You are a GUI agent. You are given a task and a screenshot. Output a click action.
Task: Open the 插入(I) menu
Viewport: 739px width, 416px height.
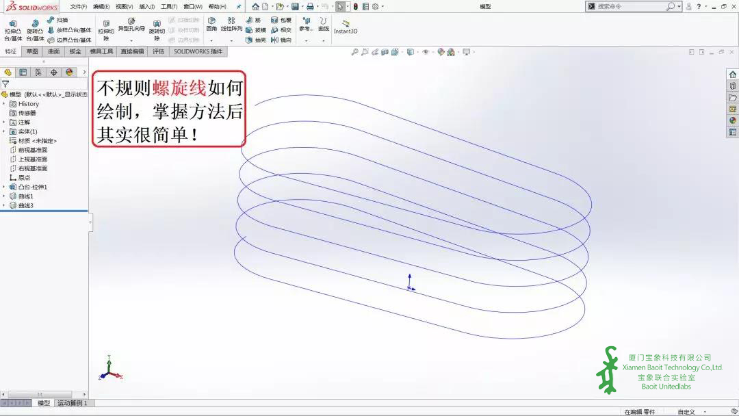click(x=146, y=6)
